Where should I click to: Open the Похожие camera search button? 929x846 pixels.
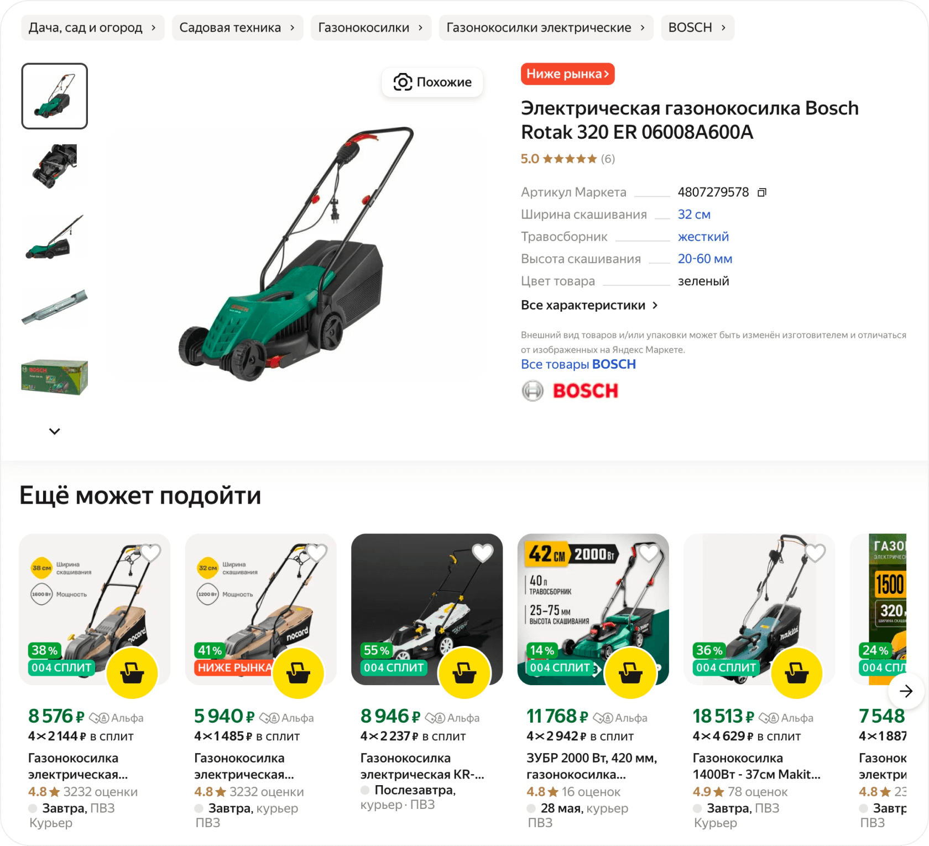432,82
